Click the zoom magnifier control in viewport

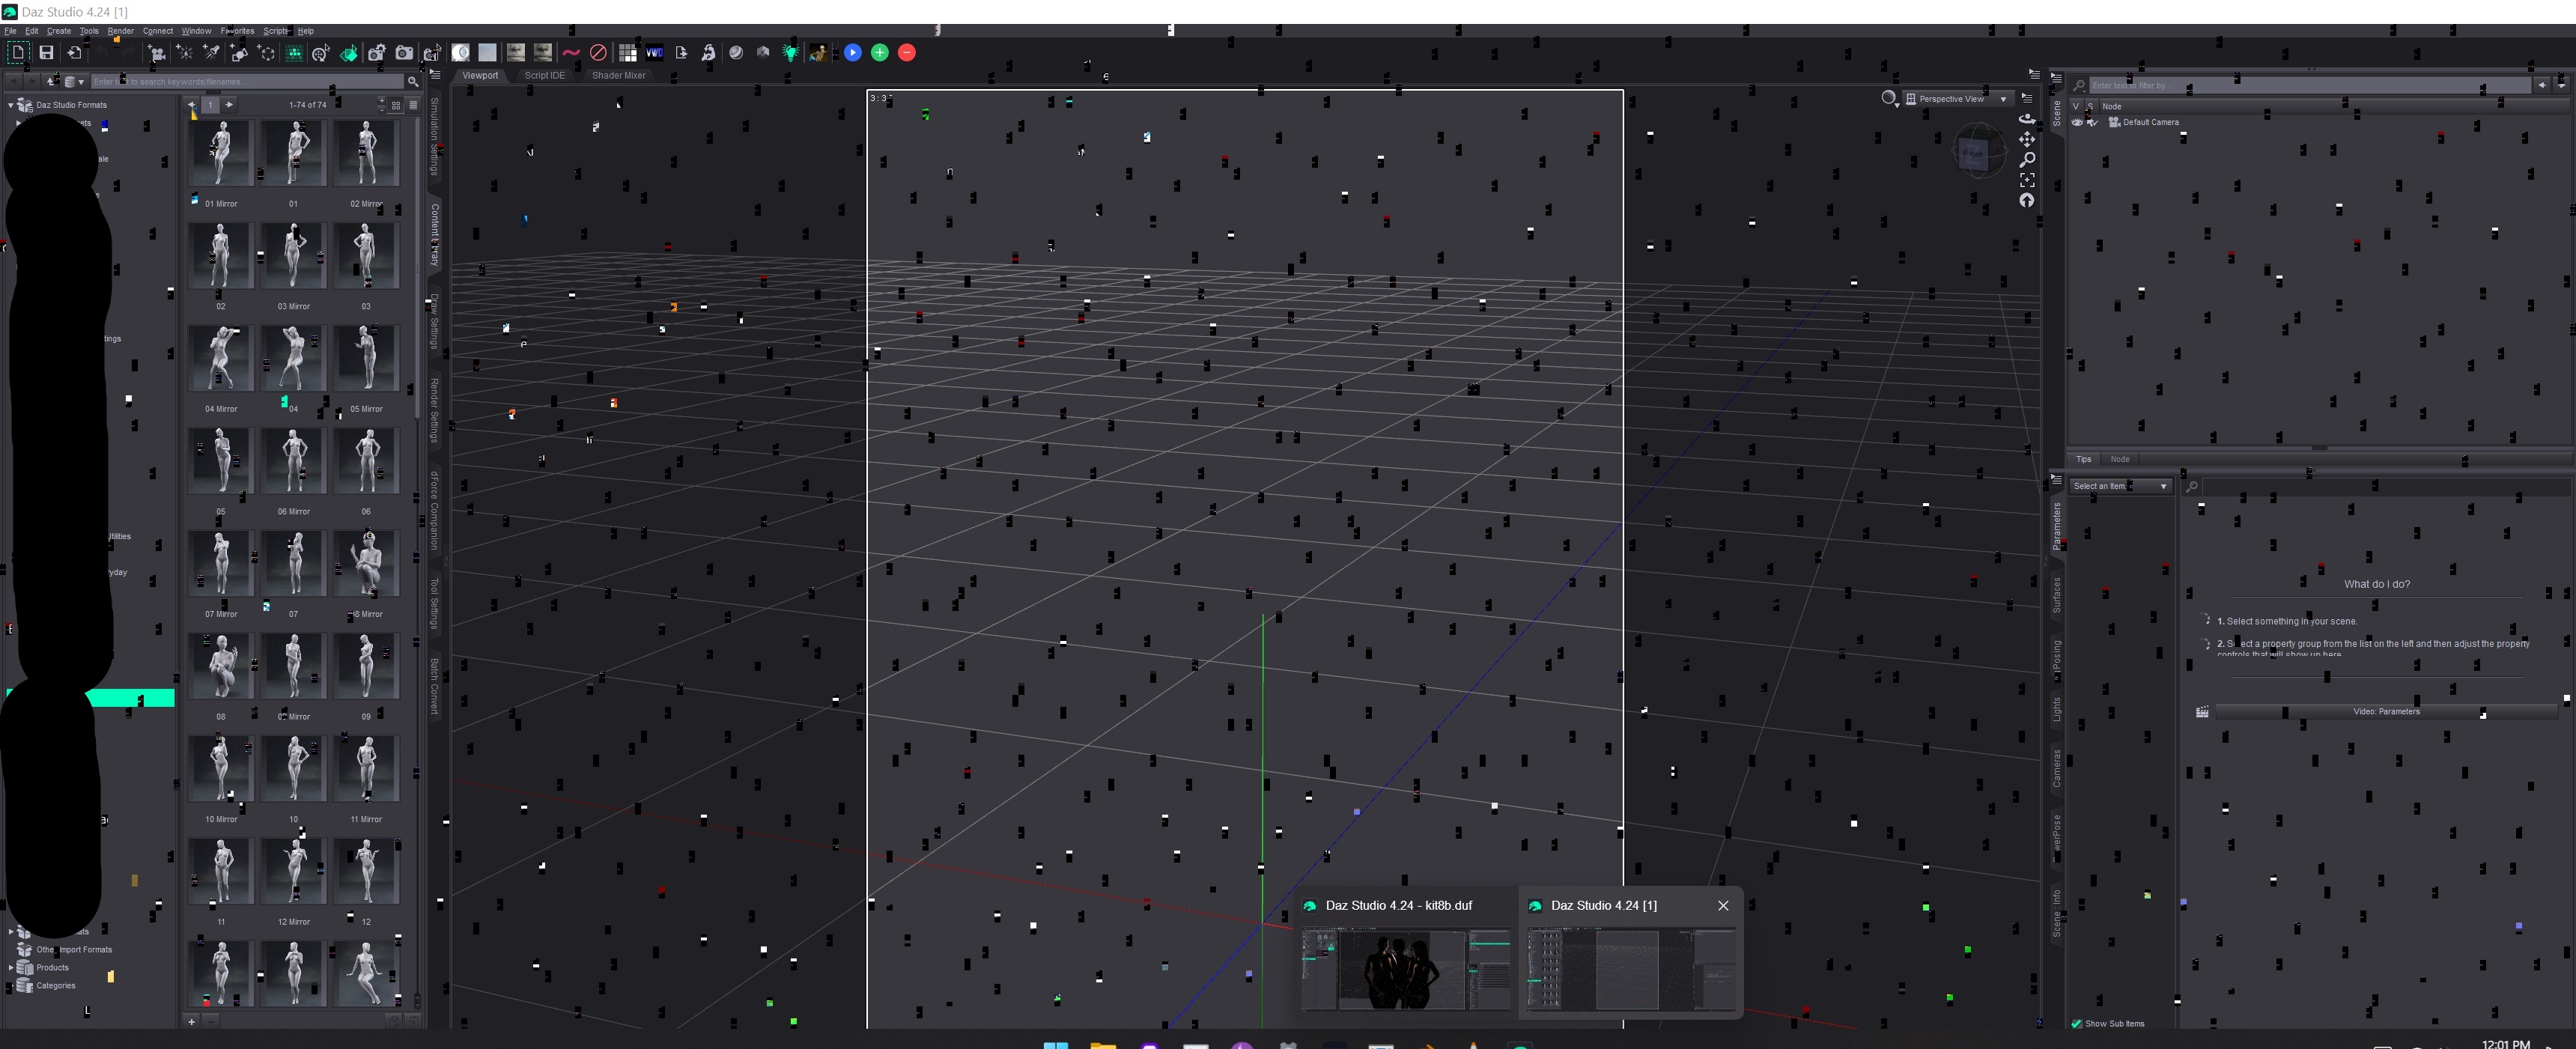pyautogui.click(x=2027, y=160)
